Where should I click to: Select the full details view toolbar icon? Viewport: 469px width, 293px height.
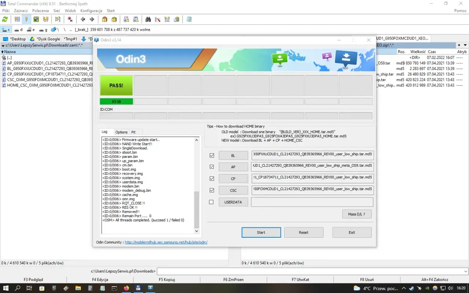(x=26, y=19)
